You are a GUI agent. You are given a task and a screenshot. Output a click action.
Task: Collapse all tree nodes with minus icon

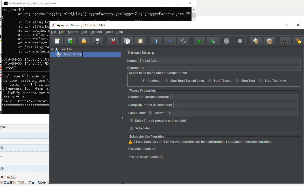(x=170, y=41)
